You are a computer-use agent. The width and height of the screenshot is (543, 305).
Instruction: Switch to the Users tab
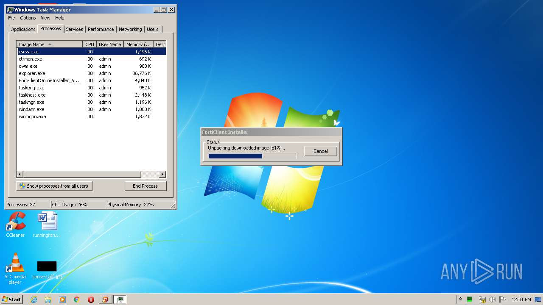tap(153, 29)
